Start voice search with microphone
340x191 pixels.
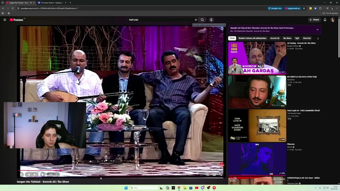(x=211, y=20)
